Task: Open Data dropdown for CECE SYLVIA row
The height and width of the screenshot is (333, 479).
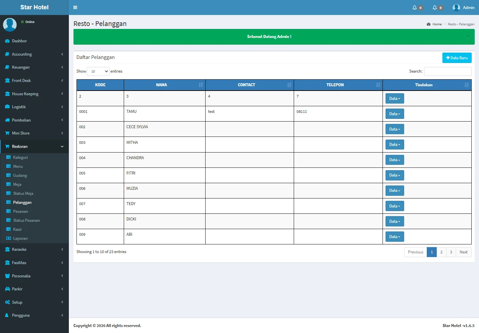Action: [395, 129]
